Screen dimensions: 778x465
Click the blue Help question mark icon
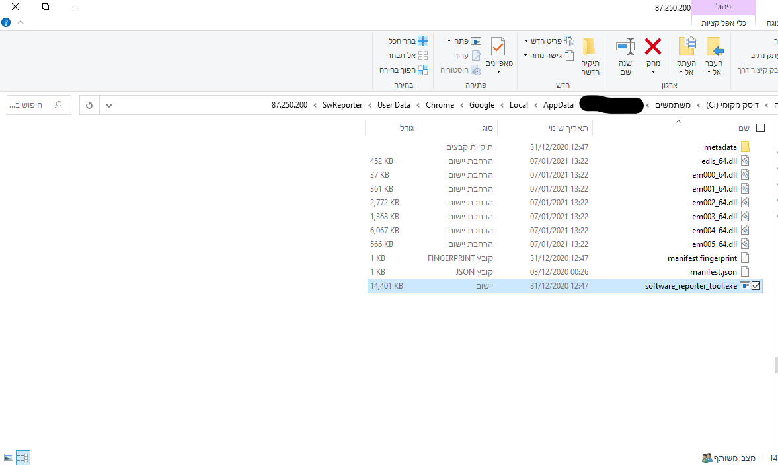(6, 22)
